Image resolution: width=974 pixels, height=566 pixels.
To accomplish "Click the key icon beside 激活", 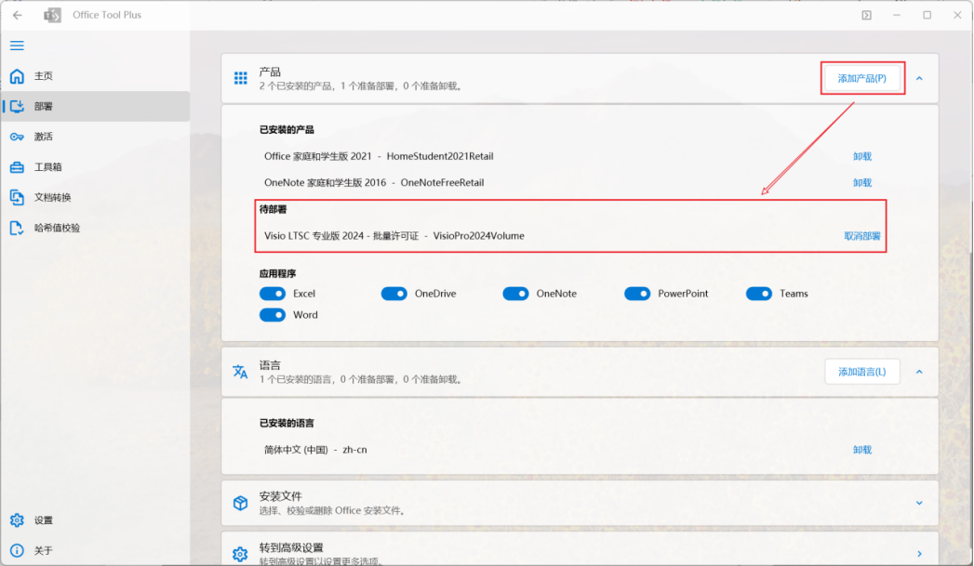I will coord(17,137).
